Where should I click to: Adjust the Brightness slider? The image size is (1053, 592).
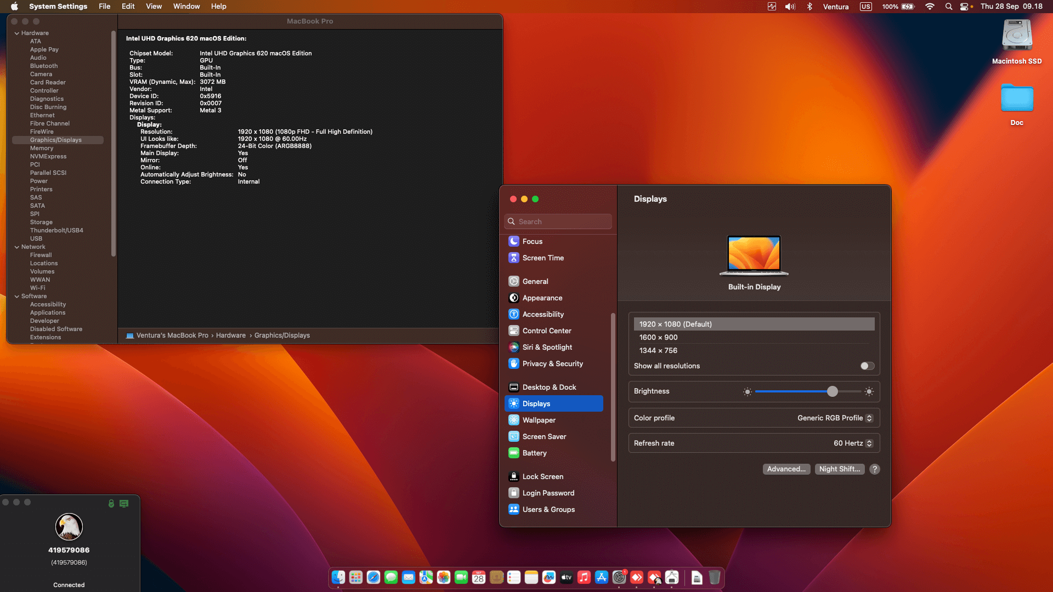tap(832, 391)
